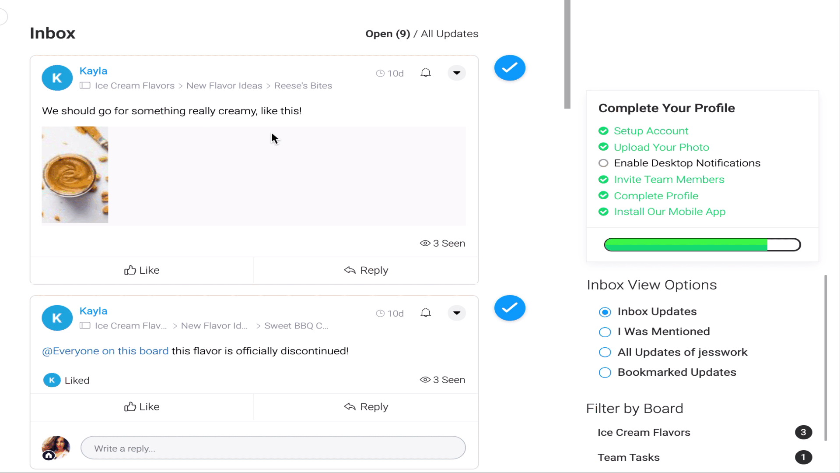
Task: Click Kayla's avatar on the first update
Action: [57, 78]
